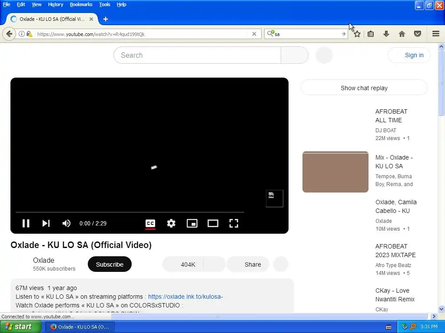The width and height of the screenshot is (445, 333).
Task: Open Oxlade channel name
Action: pyautogui.click(x=43, y=260)
